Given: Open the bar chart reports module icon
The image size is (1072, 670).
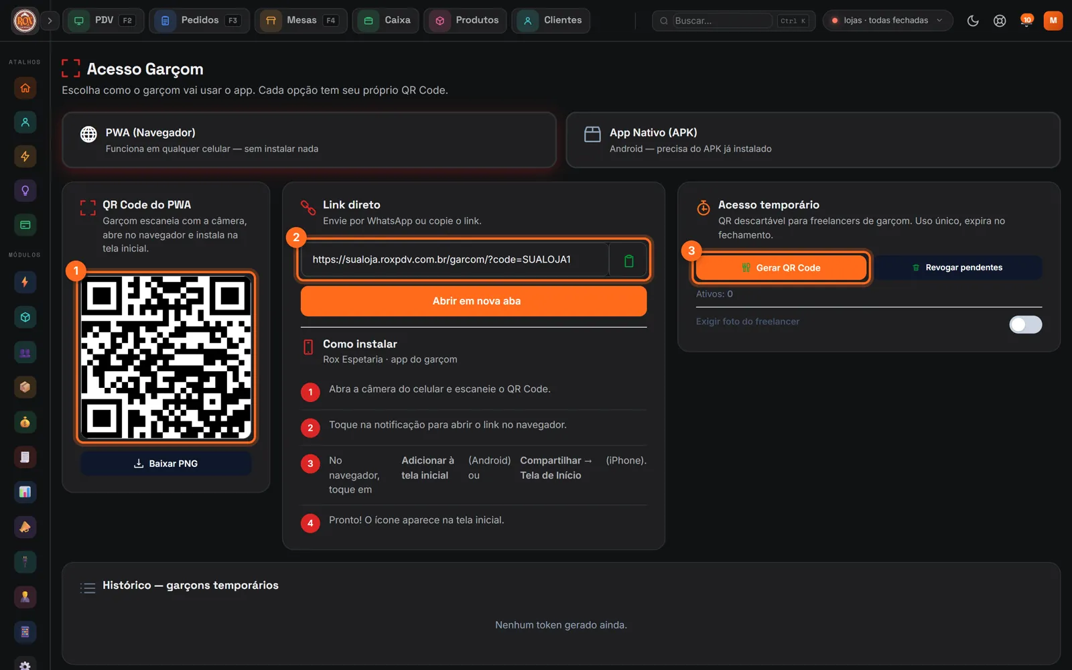Looking at the screenshot, I should (x=25, y=492).
